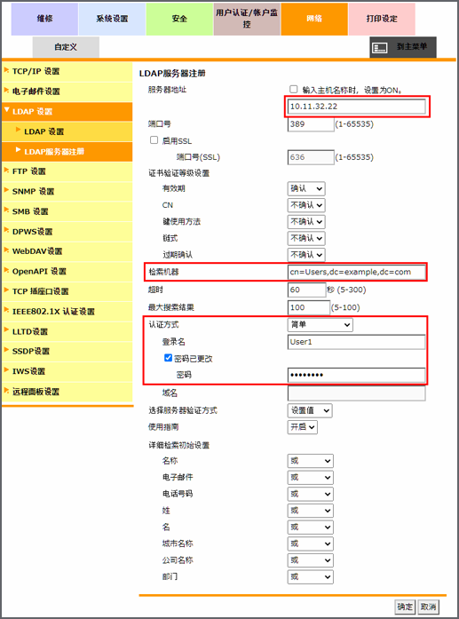Open the 公司名称 search condition dropdown
Screen dimensions: 459x619
[x=311, y=560]
